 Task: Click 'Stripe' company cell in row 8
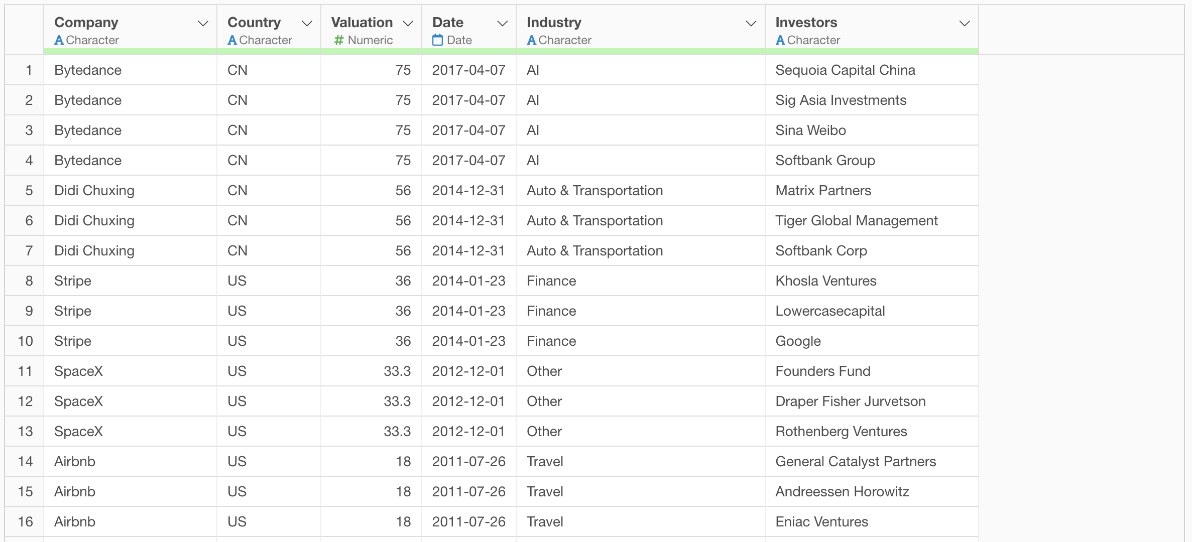130,281
